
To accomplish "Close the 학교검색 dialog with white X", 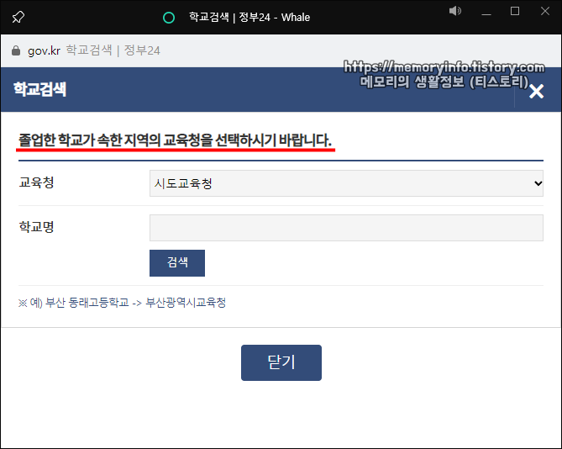I will 536,91.
